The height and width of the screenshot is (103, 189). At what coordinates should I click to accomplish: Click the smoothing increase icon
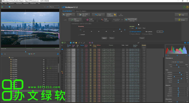[125, 30]
